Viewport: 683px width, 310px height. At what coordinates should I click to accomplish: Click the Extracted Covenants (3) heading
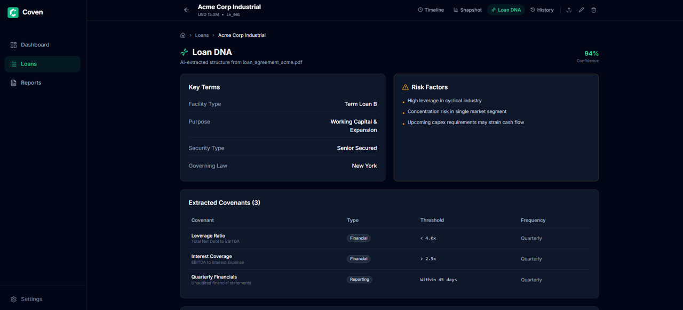click(225, 203)
